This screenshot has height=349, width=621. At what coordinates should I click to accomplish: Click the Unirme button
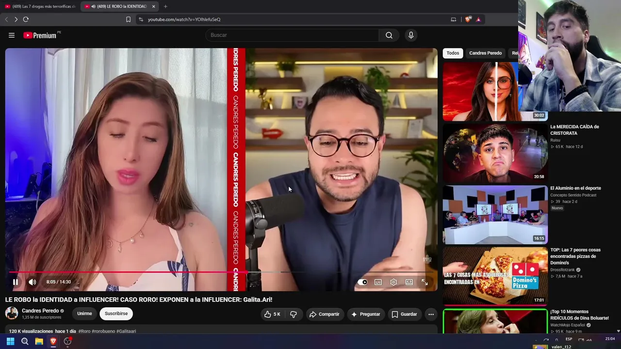tap(84, 314)
